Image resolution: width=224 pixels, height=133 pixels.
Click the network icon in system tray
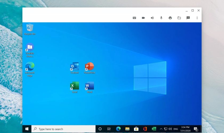coord(166,129)
